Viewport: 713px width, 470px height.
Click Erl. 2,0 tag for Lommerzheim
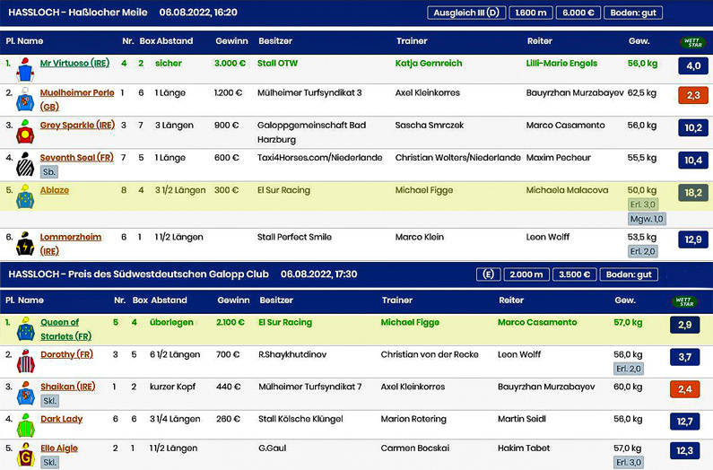coord(642,251)
